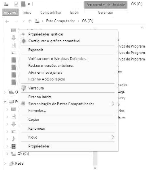
Task: Select OS (C:) in the navigation tree
Action: [23, 153]
